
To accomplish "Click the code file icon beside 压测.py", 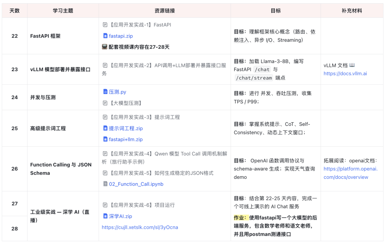I will (105, 92).
